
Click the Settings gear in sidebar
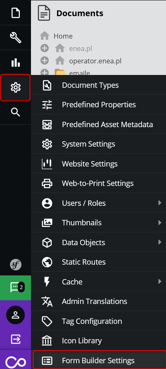pos(16,87)
